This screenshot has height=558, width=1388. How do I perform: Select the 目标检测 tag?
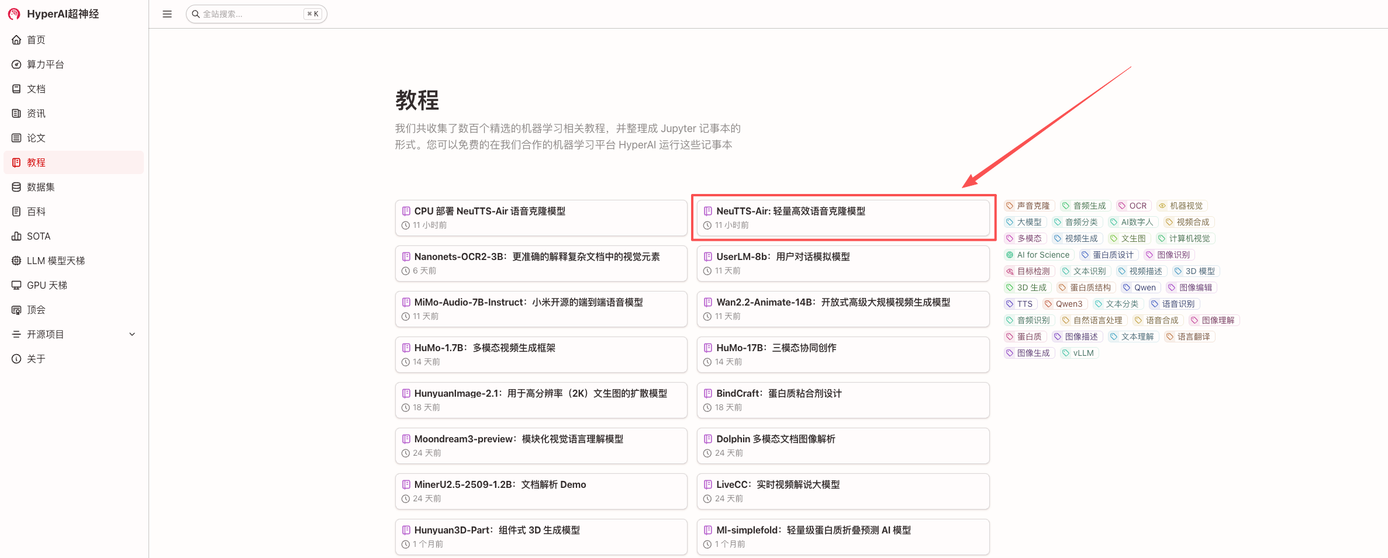click(x=1029, y=271)
